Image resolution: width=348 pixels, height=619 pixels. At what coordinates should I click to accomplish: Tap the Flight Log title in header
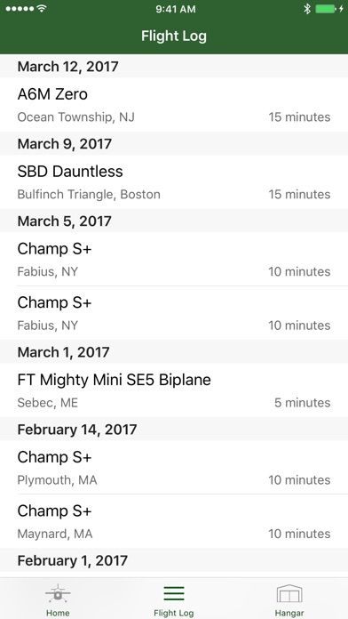point(174,36)
